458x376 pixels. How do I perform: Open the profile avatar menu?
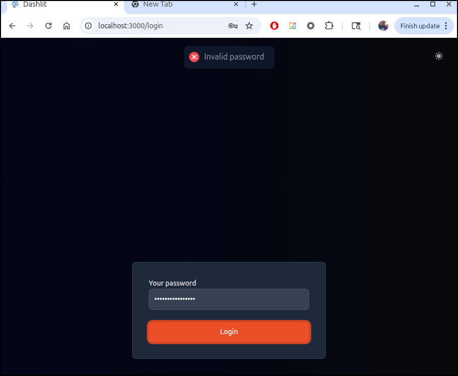click(383, 26)
